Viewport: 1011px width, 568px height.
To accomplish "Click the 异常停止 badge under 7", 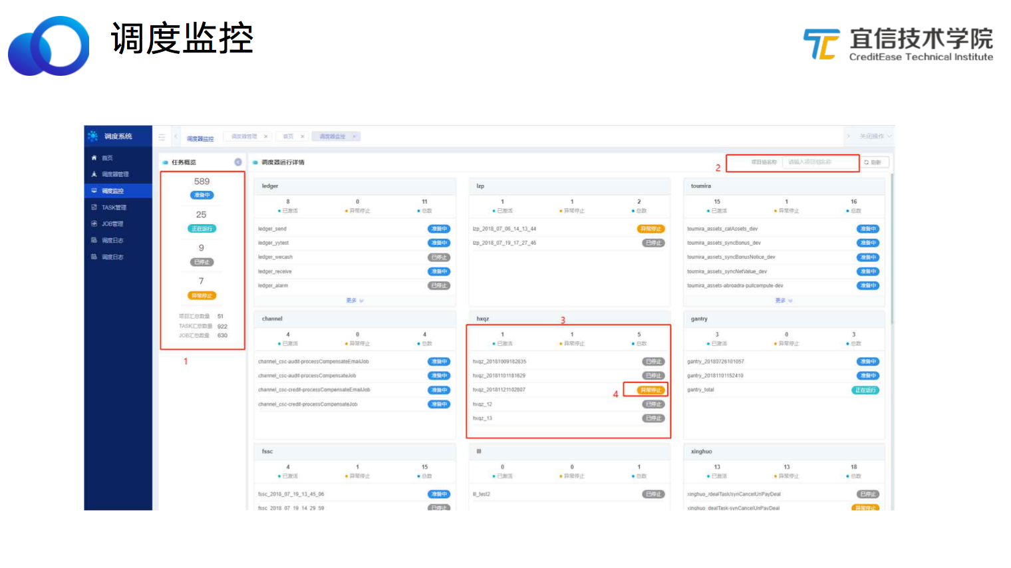I will coord(202,295).
